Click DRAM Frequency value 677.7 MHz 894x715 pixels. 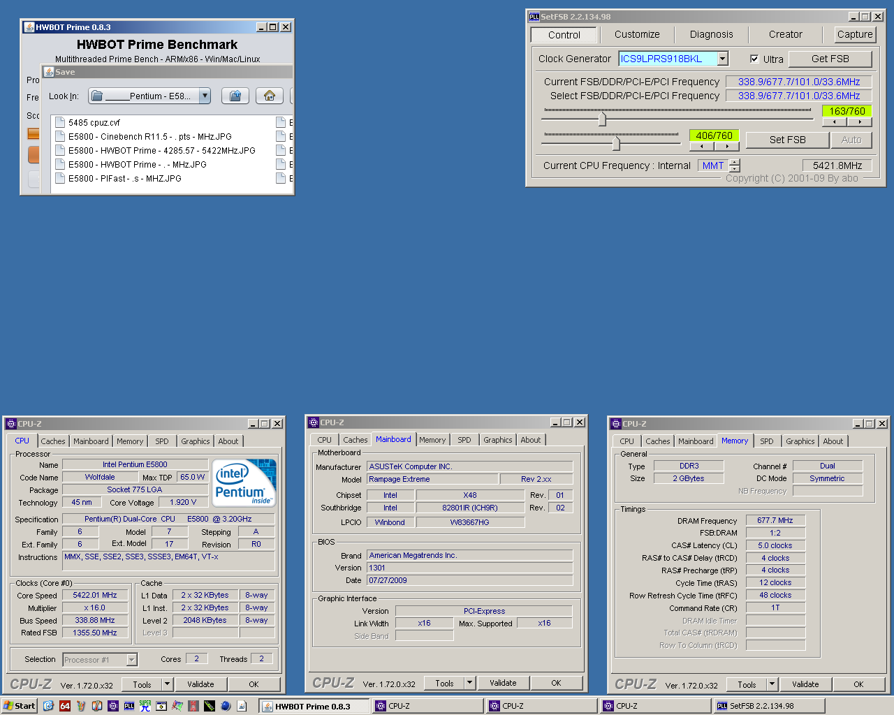point(775,520)
